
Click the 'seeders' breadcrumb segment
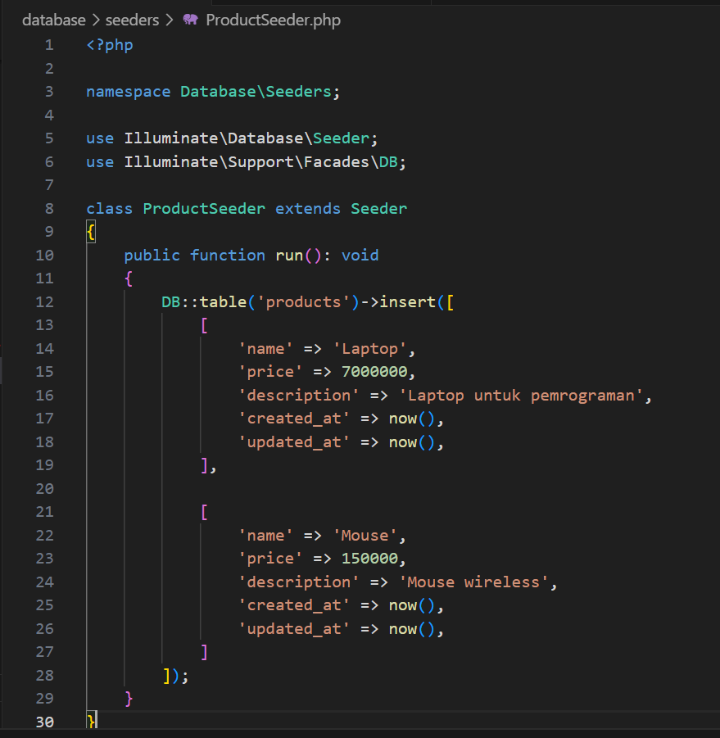[x=132, y=20]
